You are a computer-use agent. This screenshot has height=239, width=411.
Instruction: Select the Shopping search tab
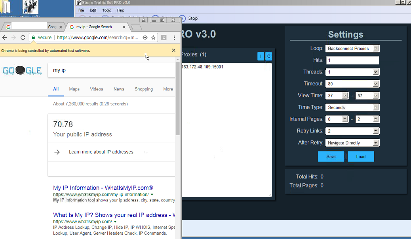click(x=144, y=89)
